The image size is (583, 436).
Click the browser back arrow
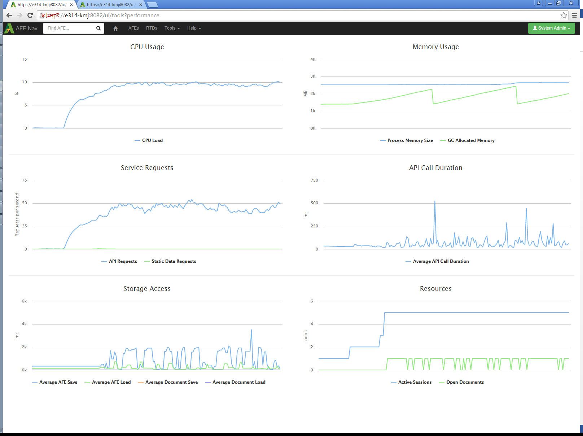pyautogui.click(x=8, y=16)
